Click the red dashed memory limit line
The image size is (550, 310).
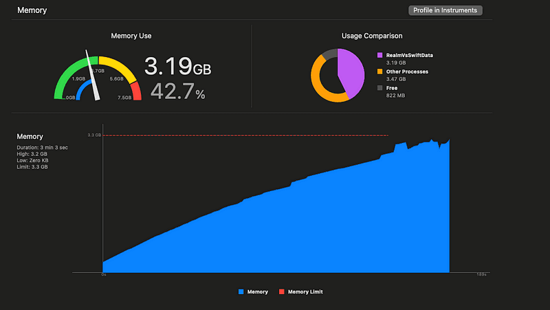coord(241,135)
